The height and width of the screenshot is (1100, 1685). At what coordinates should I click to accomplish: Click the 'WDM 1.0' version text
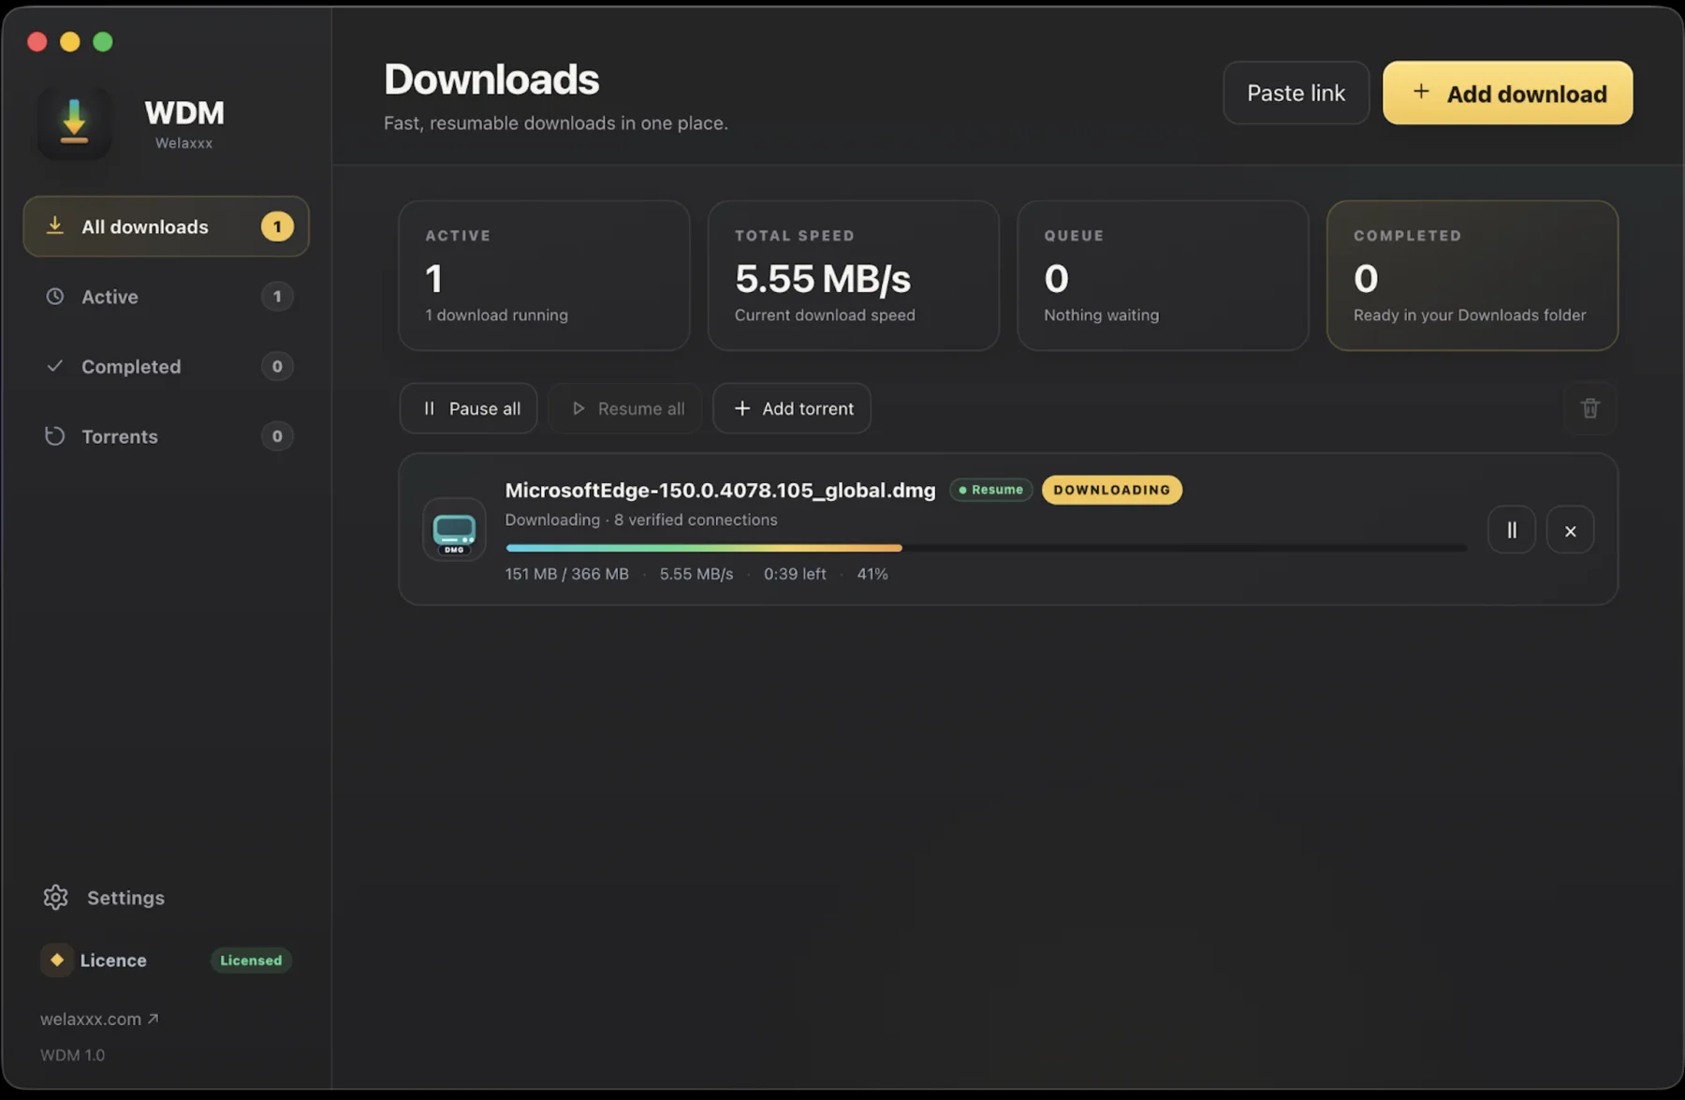point(72,1055)
